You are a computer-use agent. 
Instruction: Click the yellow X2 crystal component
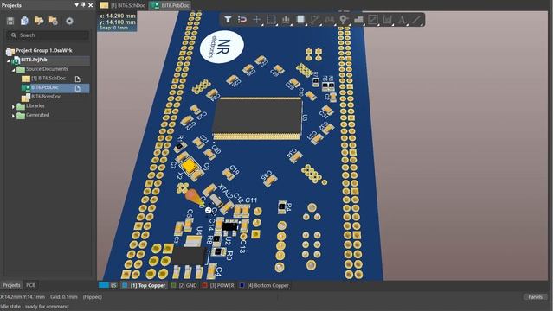point(189,166)
